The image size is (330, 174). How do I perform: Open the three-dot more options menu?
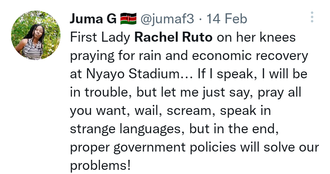tap(312, 17)
